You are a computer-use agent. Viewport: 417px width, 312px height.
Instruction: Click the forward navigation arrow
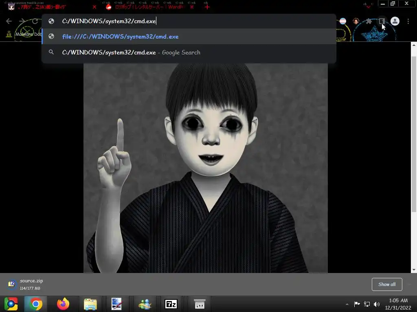pyautogui.click(x=22, y=21)
